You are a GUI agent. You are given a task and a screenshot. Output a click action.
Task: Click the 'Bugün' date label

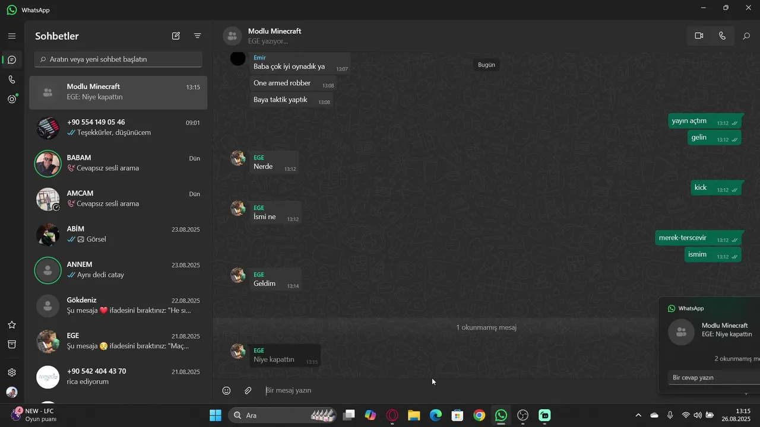point(486,65)
